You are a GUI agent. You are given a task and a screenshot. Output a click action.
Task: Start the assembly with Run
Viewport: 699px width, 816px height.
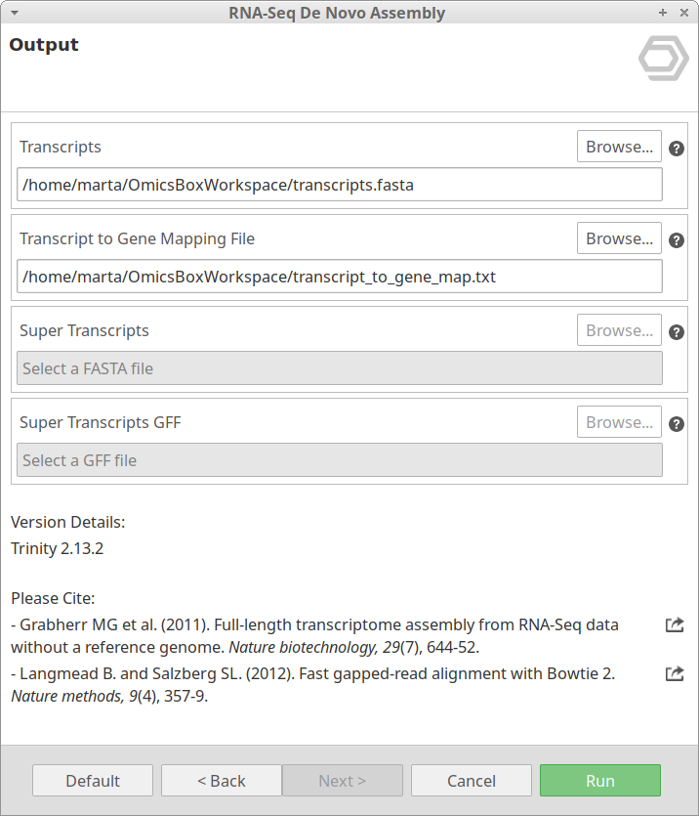[x=600, y=781]
